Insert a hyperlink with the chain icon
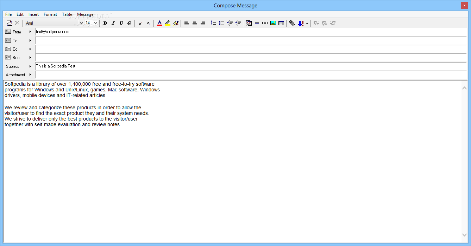The image size is (471, 246). 265,23
